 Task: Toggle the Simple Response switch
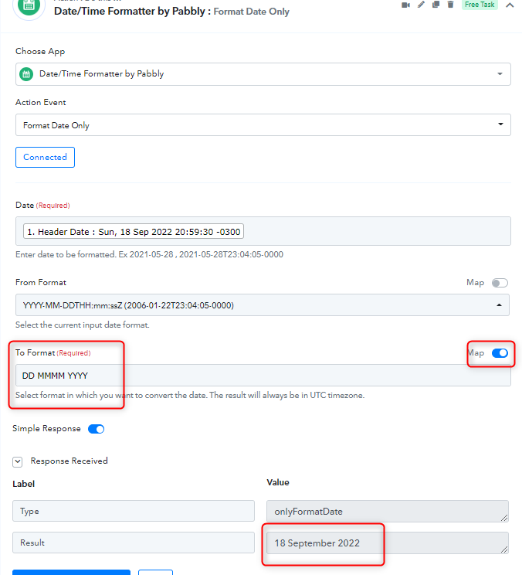coord(96,429)
